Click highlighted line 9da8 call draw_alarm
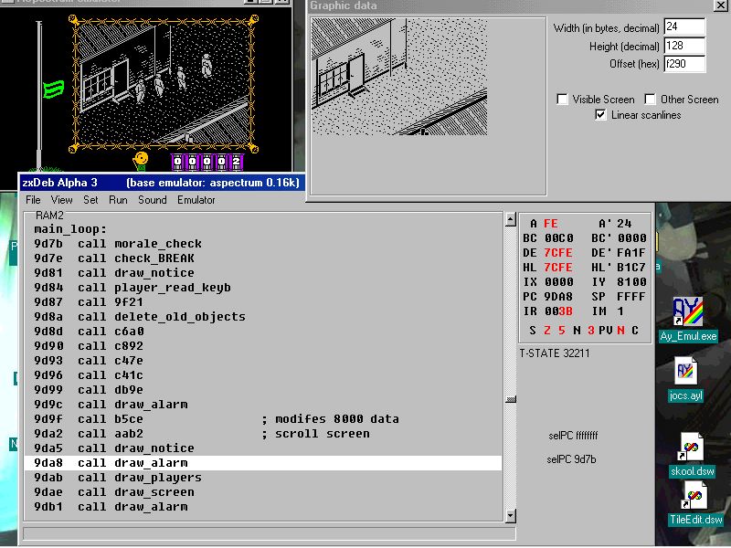The image size is (731, 548). point(263,463)
